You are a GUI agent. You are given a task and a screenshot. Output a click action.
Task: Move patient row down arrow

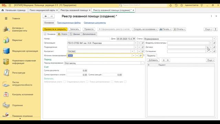pyautogui.click(x=168, y=60)
